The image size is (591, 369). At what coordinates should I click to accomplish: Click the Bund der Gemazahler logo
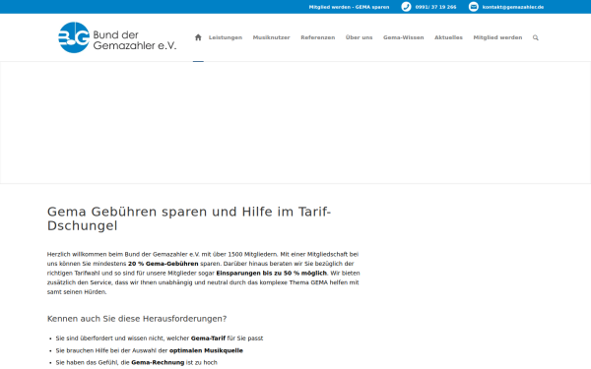coord(117,37)
